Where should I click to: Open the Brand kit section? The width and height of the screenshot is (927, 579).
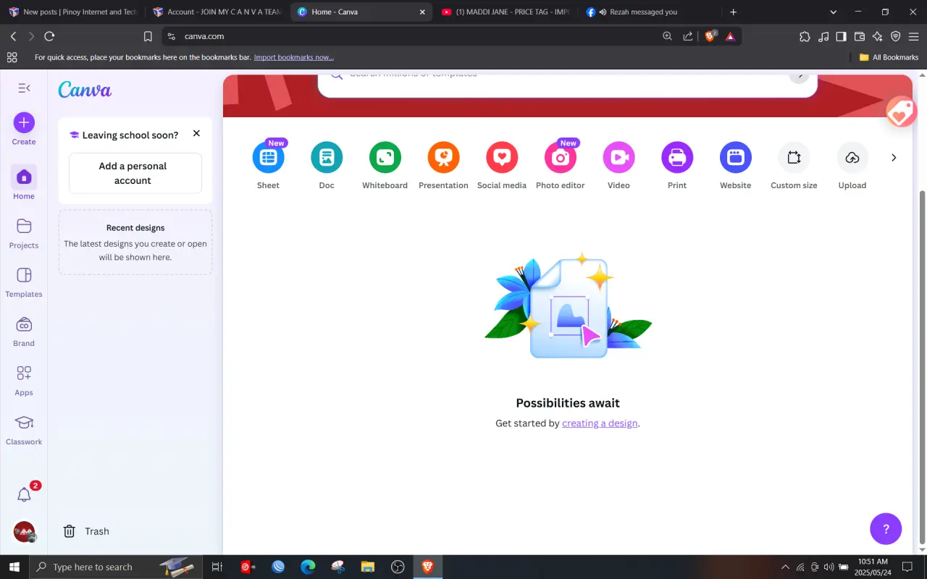(24, 332)
